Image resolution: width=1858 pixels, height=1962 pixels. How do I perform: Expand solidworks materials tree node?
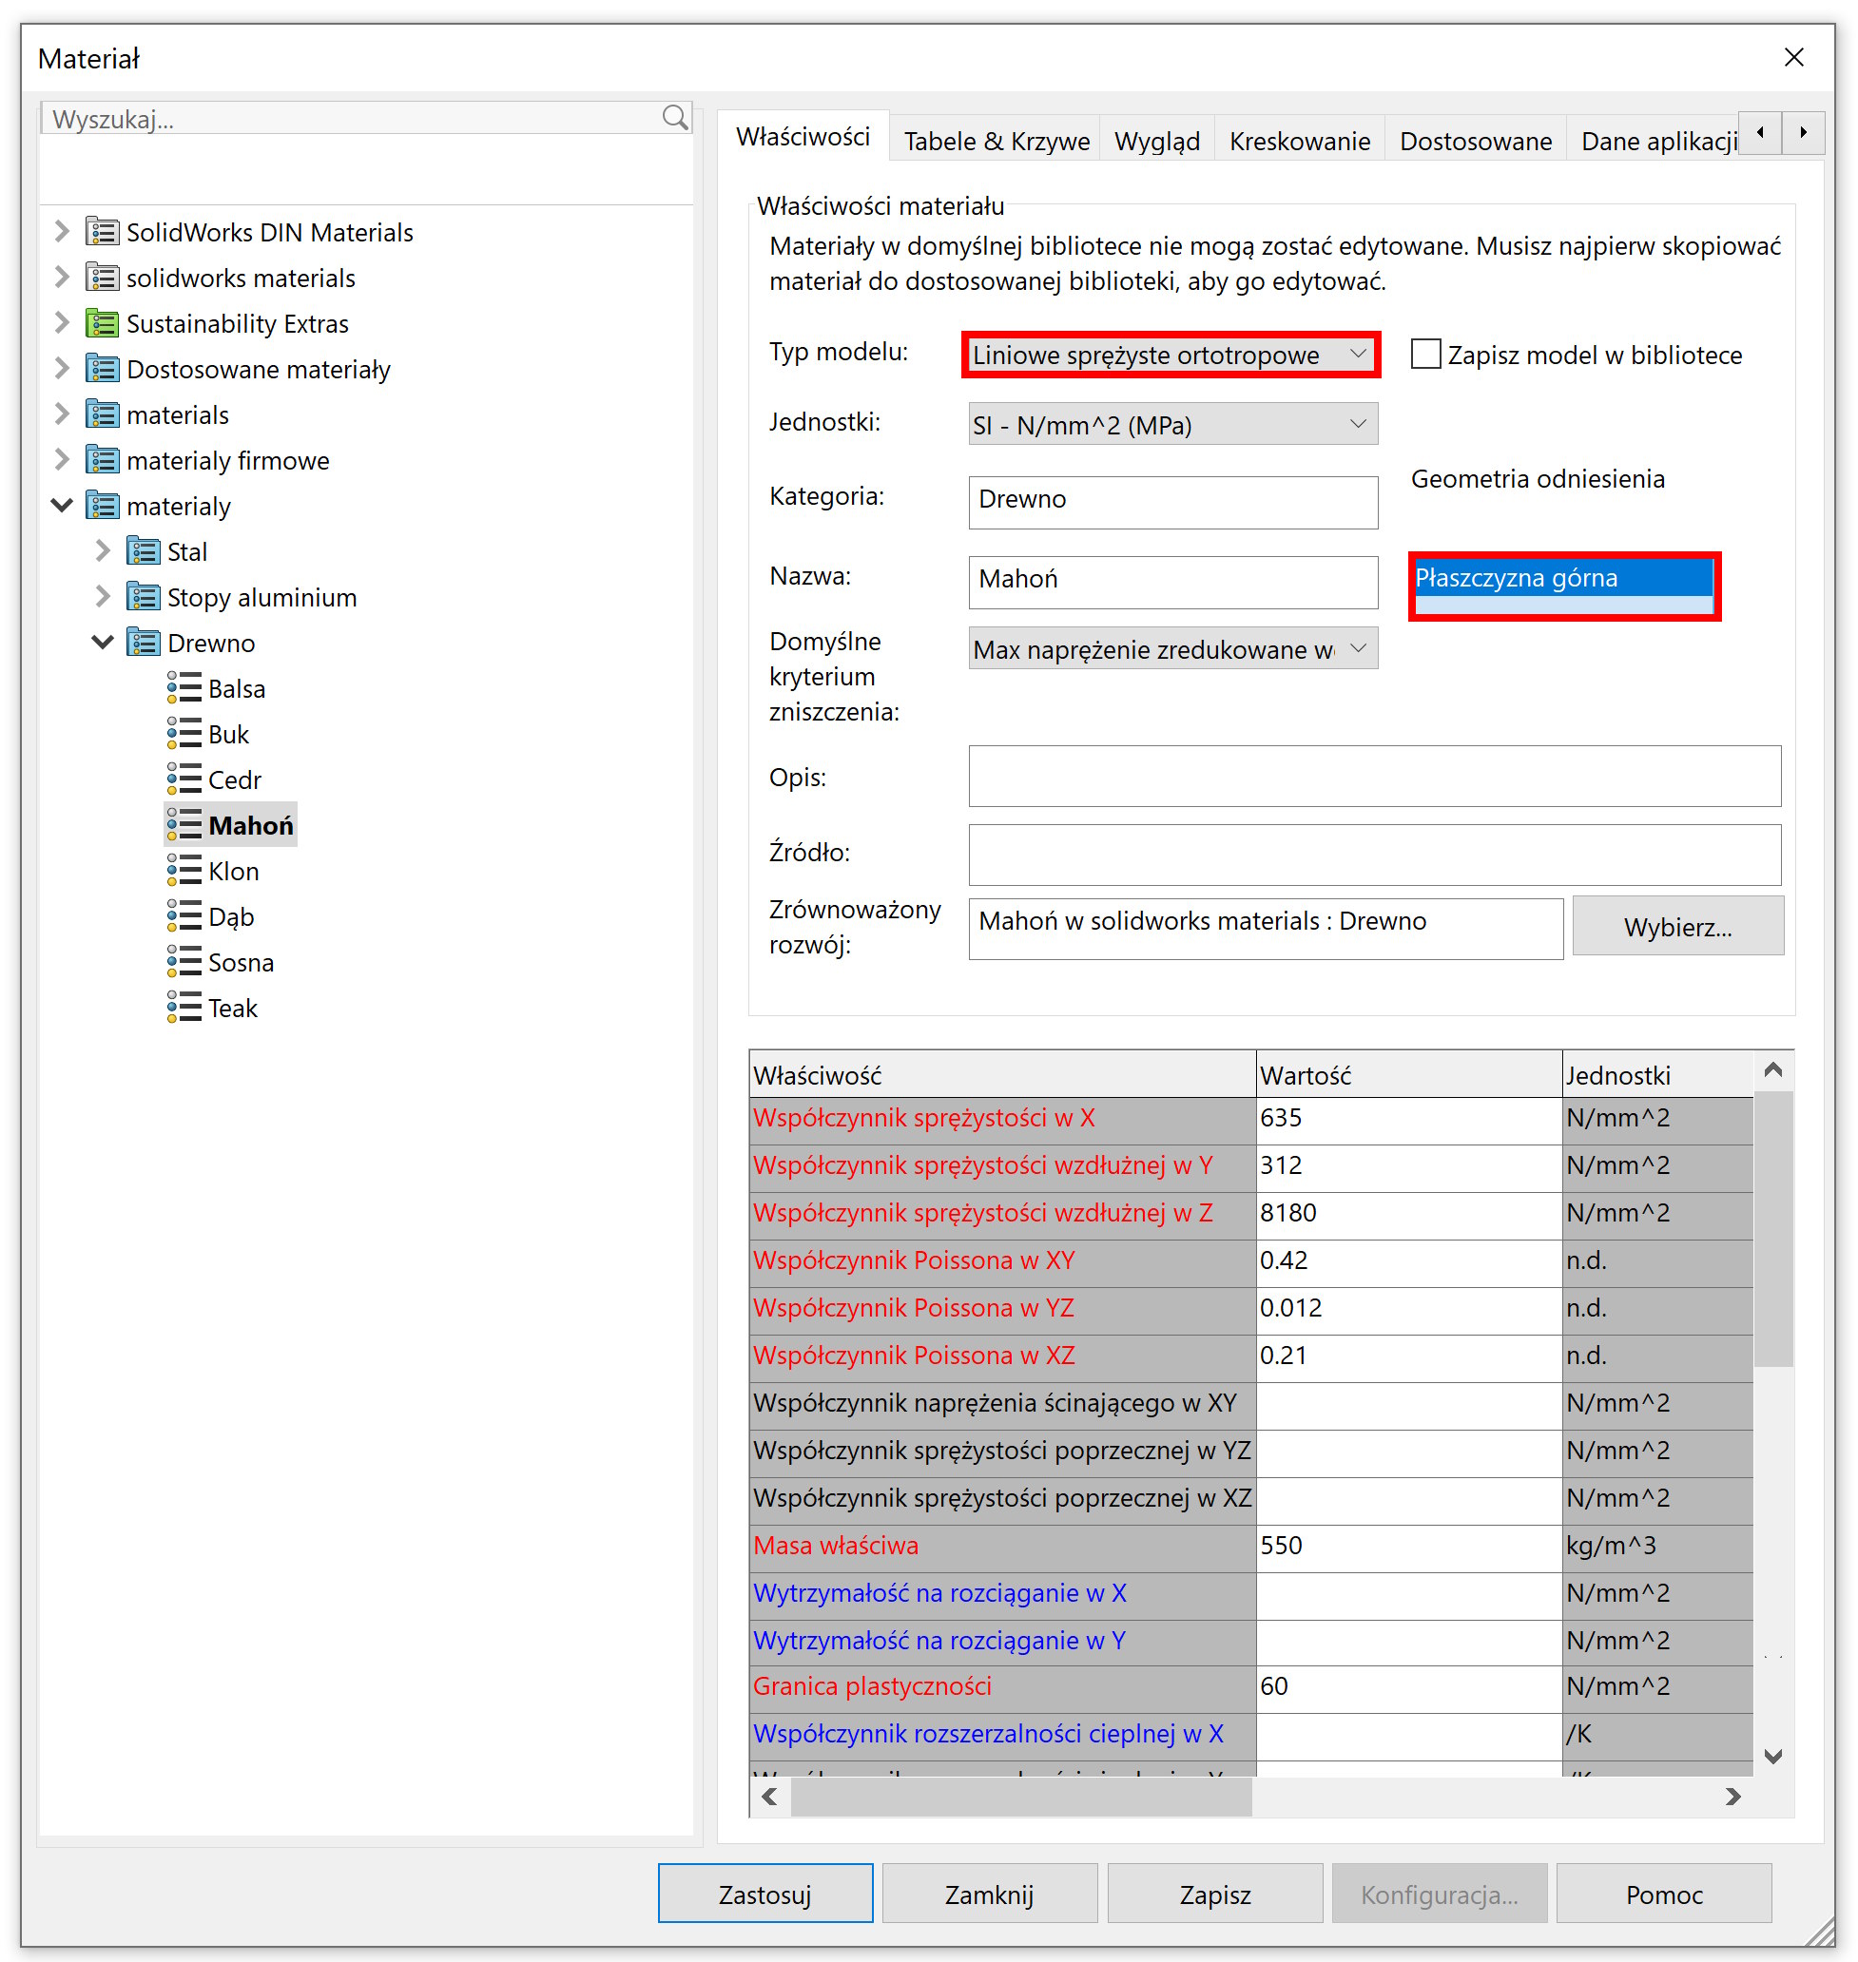(62, 278)
